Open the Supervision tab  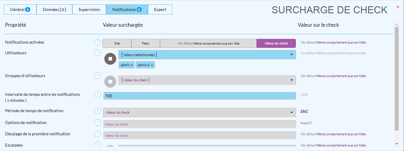(x=89, y=9)
